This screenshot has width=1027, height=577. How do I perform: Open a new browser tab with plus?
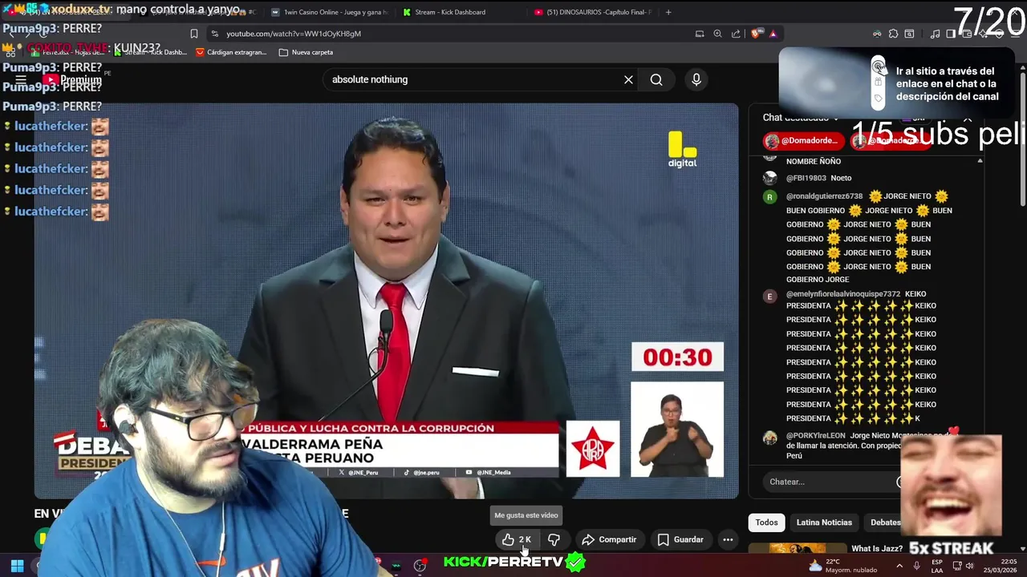(x=668, y=12)
